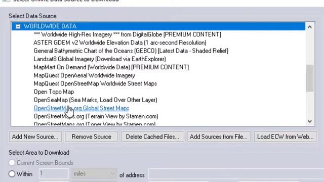This screenshot has width=324, height=182.
Task: Select Worldwide High-Res Imagery from DigitalGlobe
Action: pos(127,34)
